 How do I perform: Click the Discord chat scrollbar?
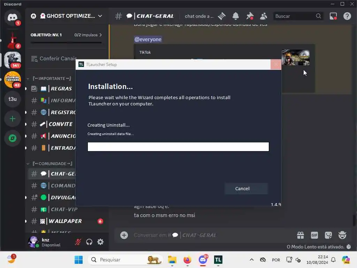(x=354, y=220)
